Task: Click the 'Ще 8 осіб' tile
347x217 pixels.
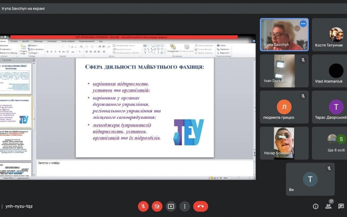Action: pos(329,143)
